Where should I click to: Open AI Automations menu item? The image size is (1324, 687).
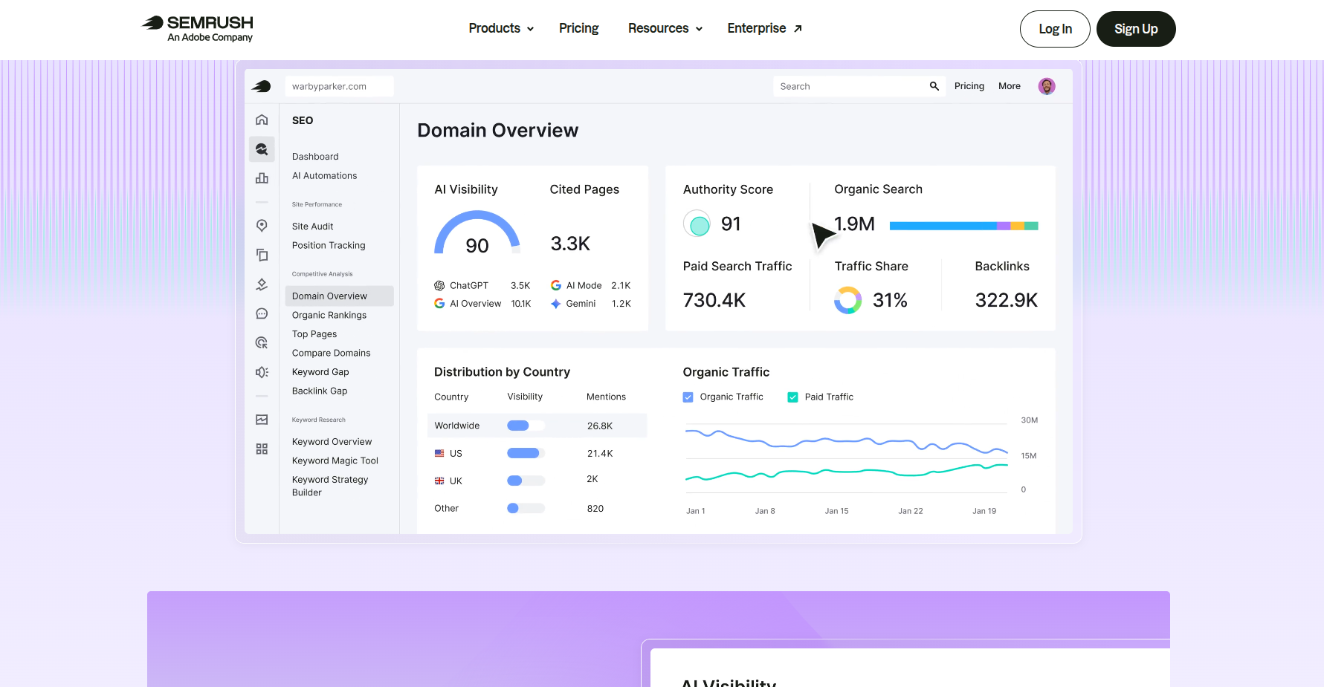click(324, 176)
